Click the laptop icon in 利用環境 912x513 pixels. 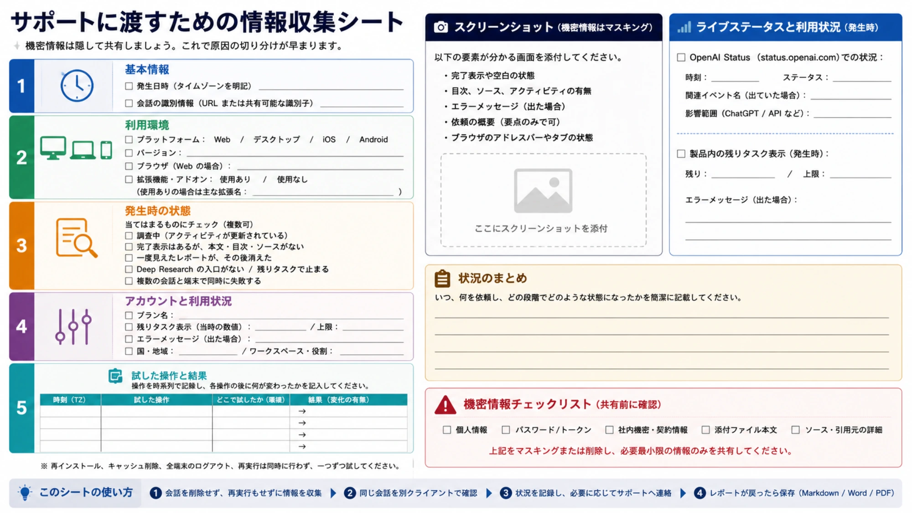point(83,150)
